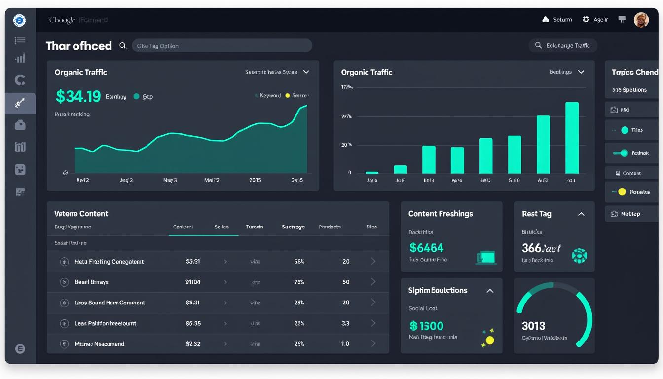Collapse the Rest Tag panel chevron
Viewport: 663px width, 379px height.
point(581,214)
